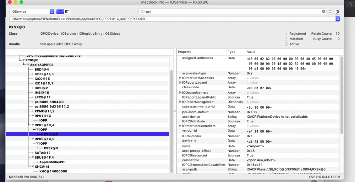Expand the IODeviceMemory array
355x182 pixels.
coord(180,93)
